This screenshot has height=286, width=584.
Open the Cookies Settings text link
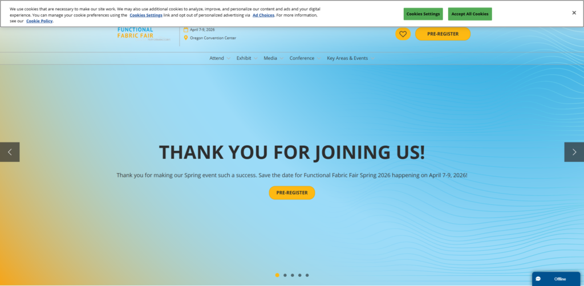coord(146,15)
